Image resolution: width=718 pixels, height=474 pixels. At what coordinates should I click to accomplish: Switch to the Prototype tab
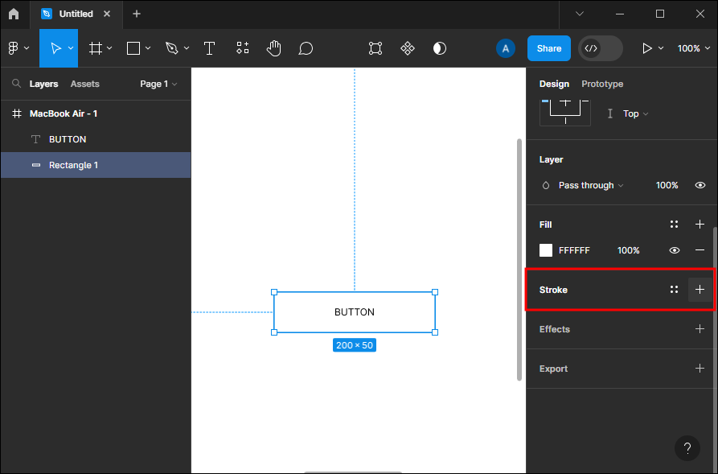pyautogui.click(x=602, y=84)
